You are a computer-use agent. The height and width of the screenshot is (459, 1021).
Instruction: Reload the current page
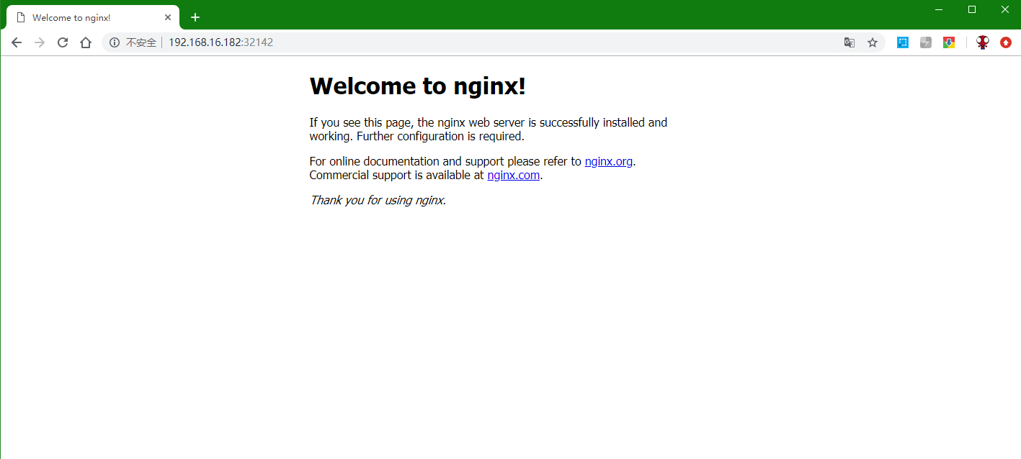[x=63, y=42]
